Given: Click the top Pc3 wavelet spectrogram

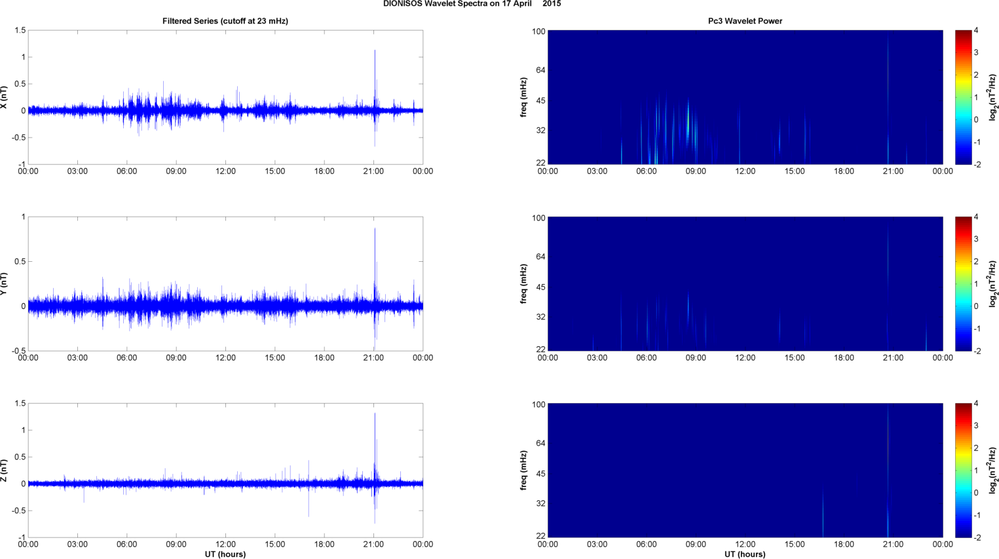Looking at the screenshot, I should point(745,98).
